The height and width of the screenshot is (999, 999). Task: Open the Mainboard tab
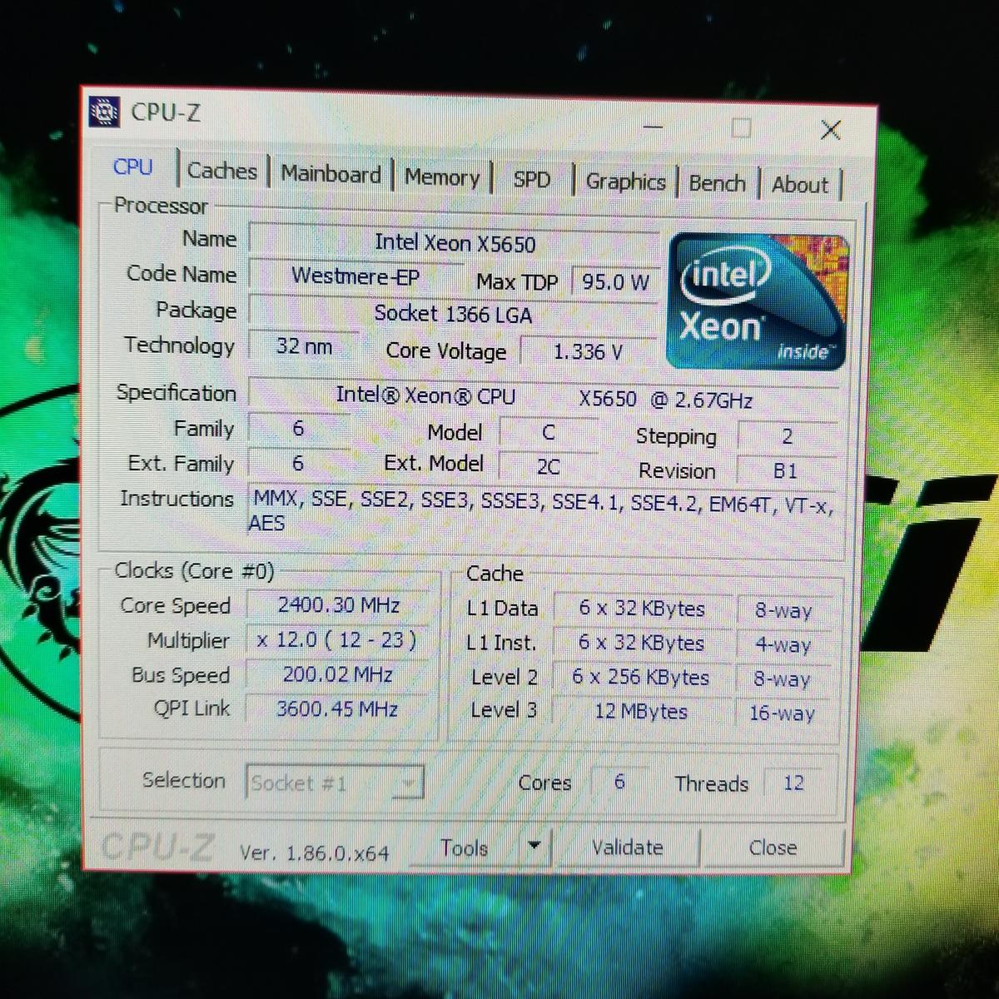tap(331, 174)
